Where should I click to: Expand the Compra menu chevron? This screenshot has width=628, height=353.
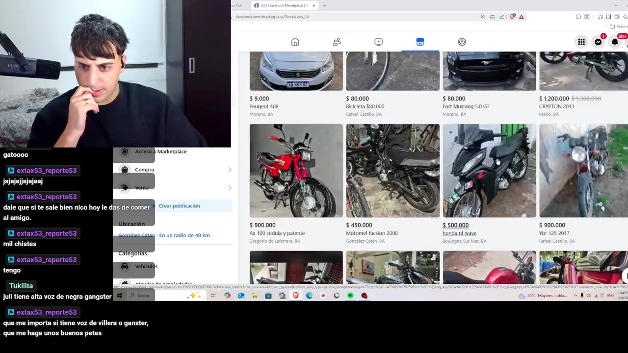[x=230, y=170]
